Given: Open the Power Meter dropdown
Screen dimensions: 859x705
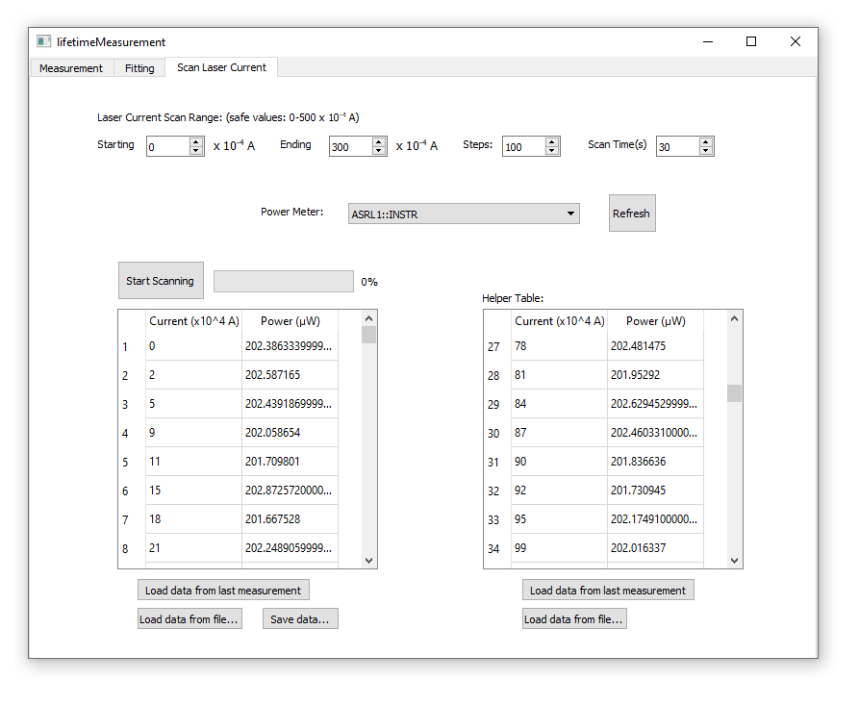Looking at the screenshot, I should (464, 214).
